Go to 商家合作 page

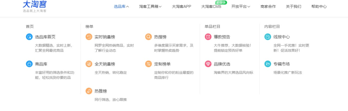pyautogui.click(x=268, y=7)
